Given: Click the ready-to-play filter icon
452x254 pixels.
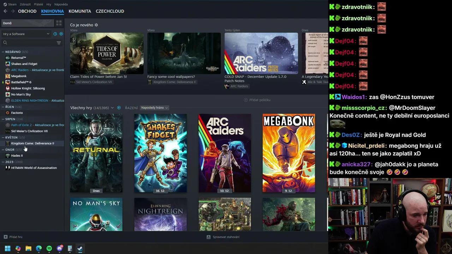Looking at the screenshot, I should 61,34.
